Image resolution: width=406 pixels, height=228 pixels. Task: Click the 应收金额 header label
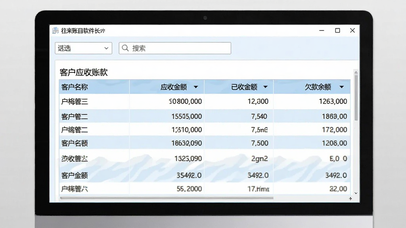(x=174, y=87)
